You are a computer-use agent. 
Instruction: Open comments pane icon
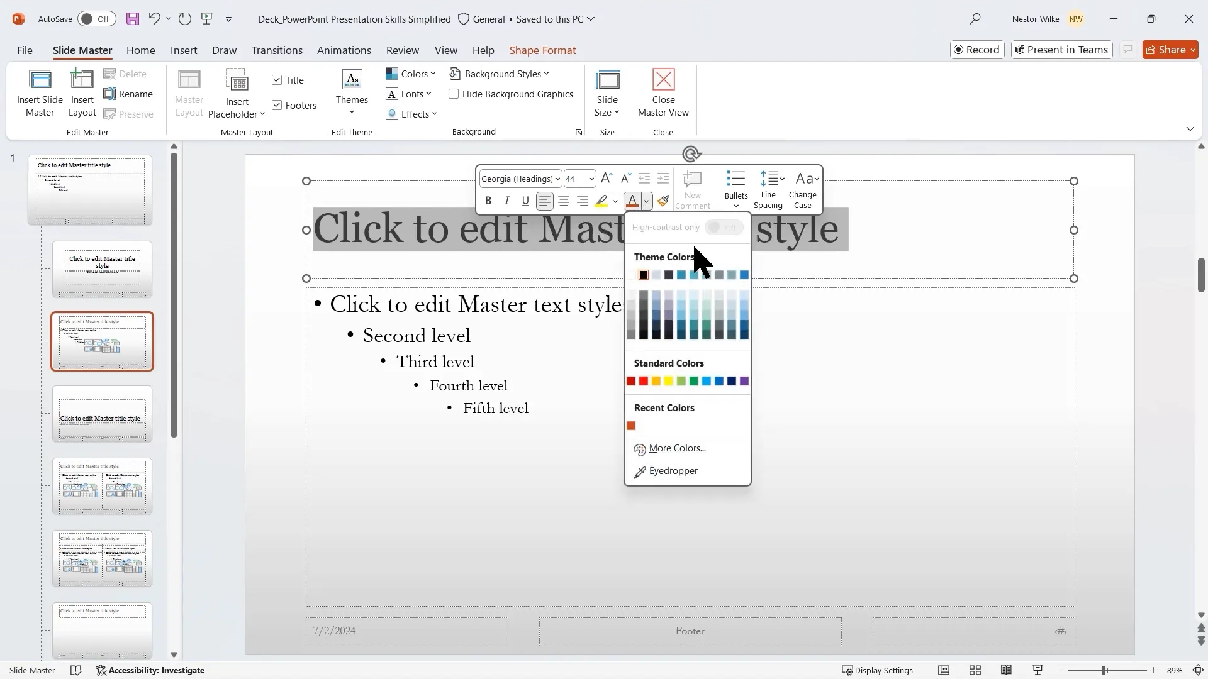pos(1127,50)
